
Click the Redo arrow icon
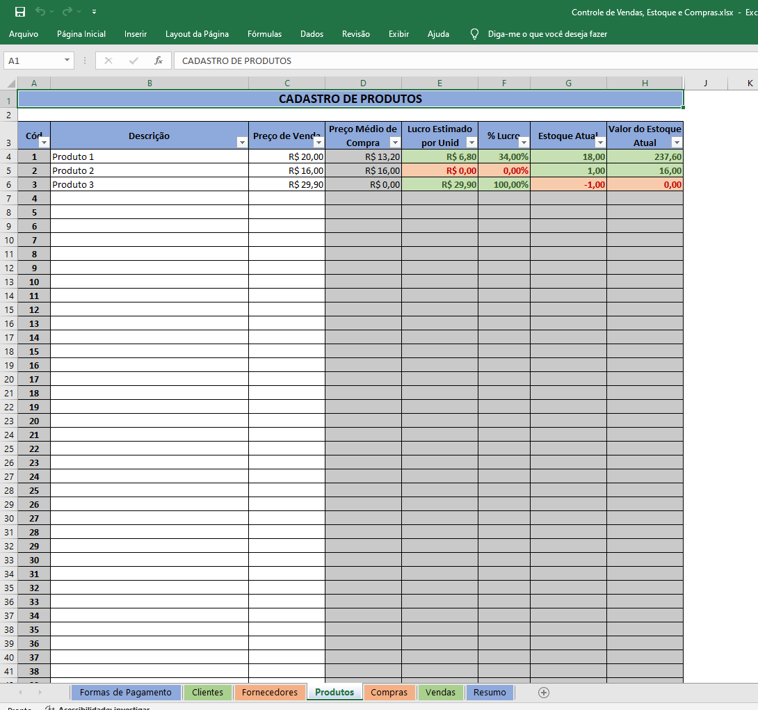click(67, 12)
